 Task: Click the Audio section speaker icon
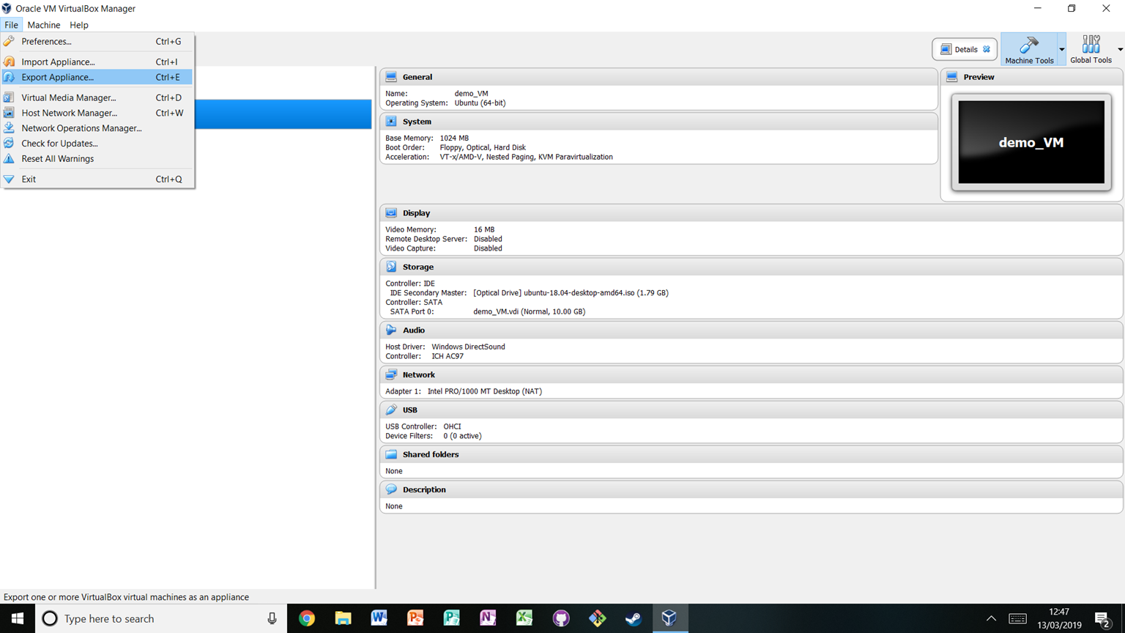click(392, 330)
